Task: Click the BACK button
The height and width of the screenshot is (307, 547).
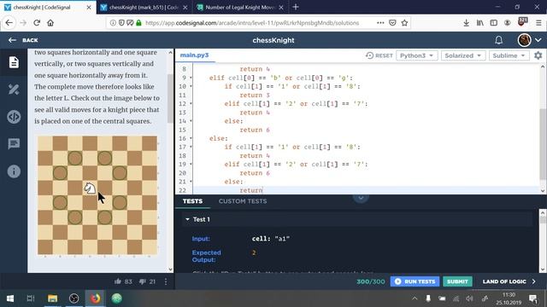Action: point(23,40)
